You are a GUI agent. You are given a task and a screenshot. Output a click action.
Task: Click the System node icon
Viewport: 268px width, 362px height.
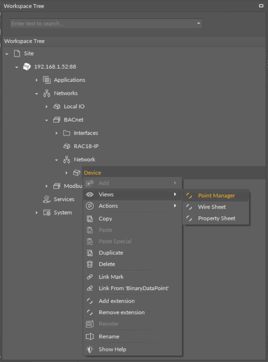(x=47, y=212)
